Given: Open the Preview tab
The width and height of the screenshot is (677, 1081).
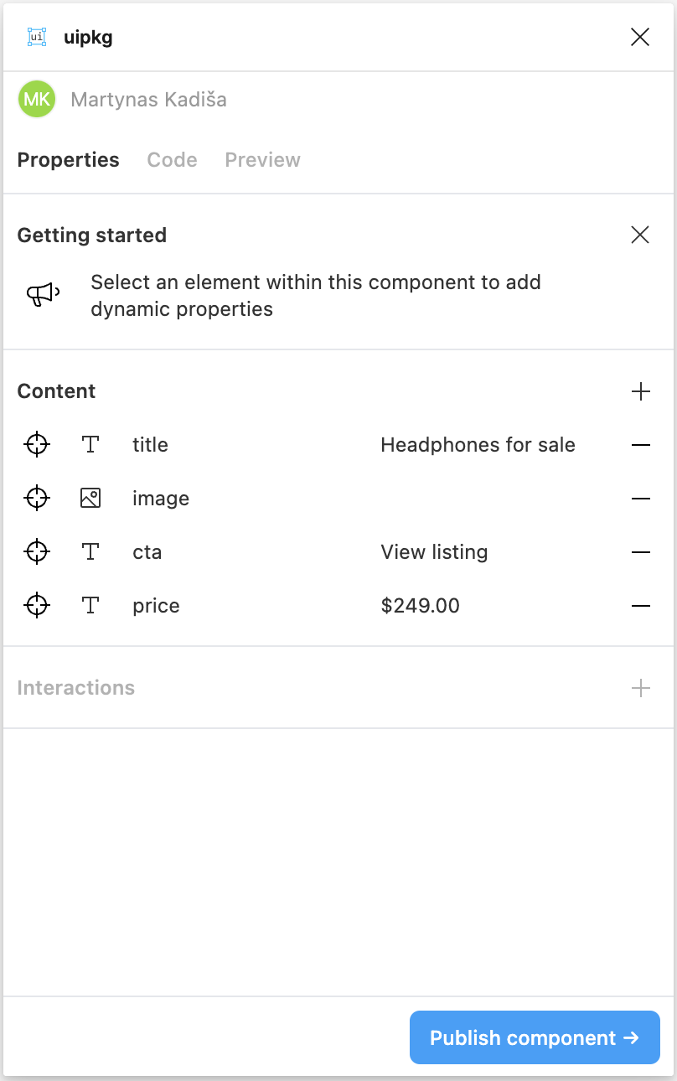Looking at the screenshot, I should (262, 160).
